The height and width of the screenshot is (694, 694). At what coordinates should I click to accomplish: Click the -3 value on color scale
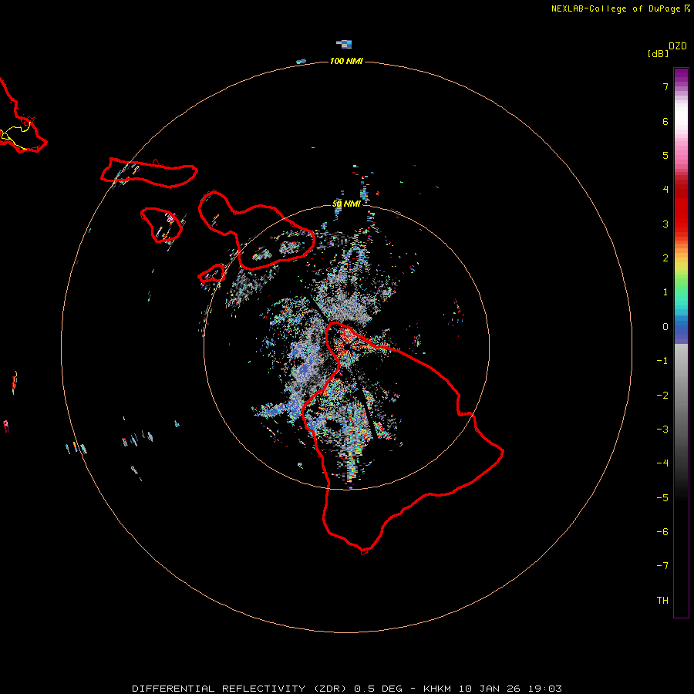click(x=662, y=430)
